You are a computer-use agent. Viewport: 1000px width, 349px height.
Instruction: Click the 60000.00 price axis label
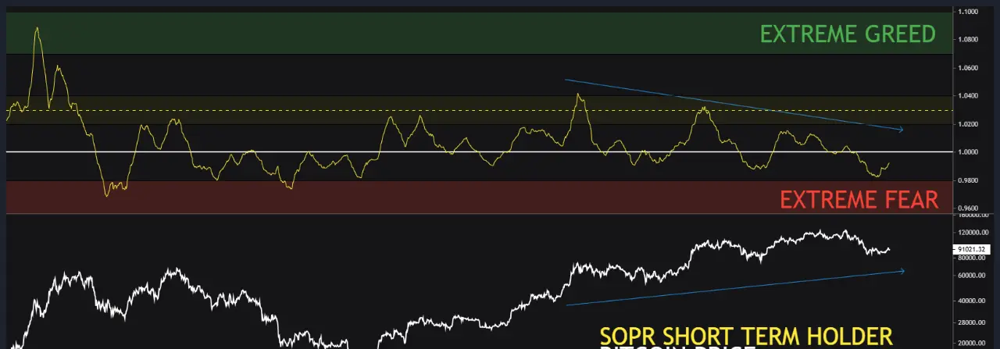tap(971, 276)
